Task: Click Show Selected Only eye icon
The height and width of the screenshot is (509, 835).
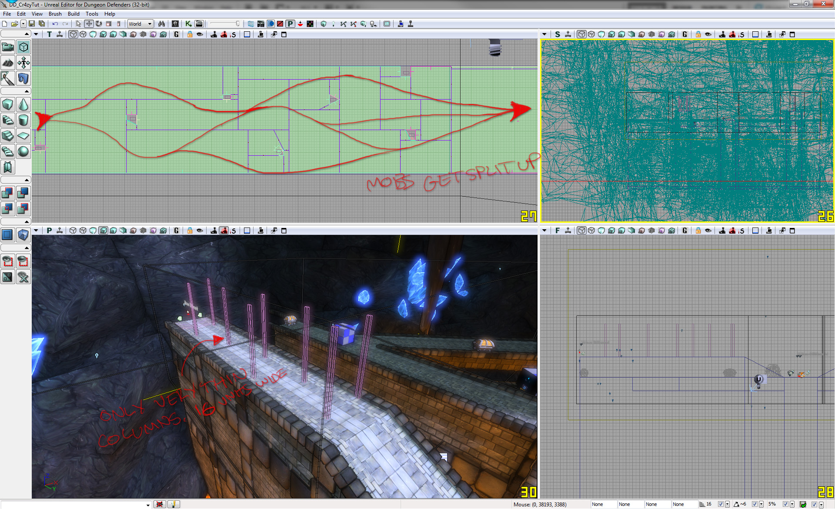Action: click(8, 261)
